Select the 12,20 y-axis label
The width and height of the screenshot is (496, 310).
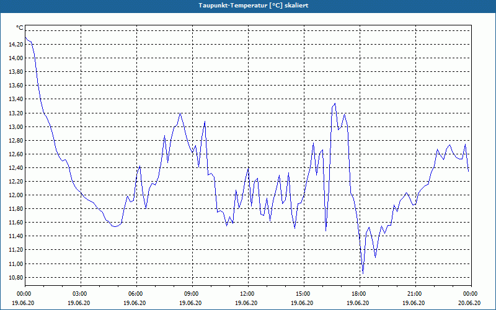point(16,182)
